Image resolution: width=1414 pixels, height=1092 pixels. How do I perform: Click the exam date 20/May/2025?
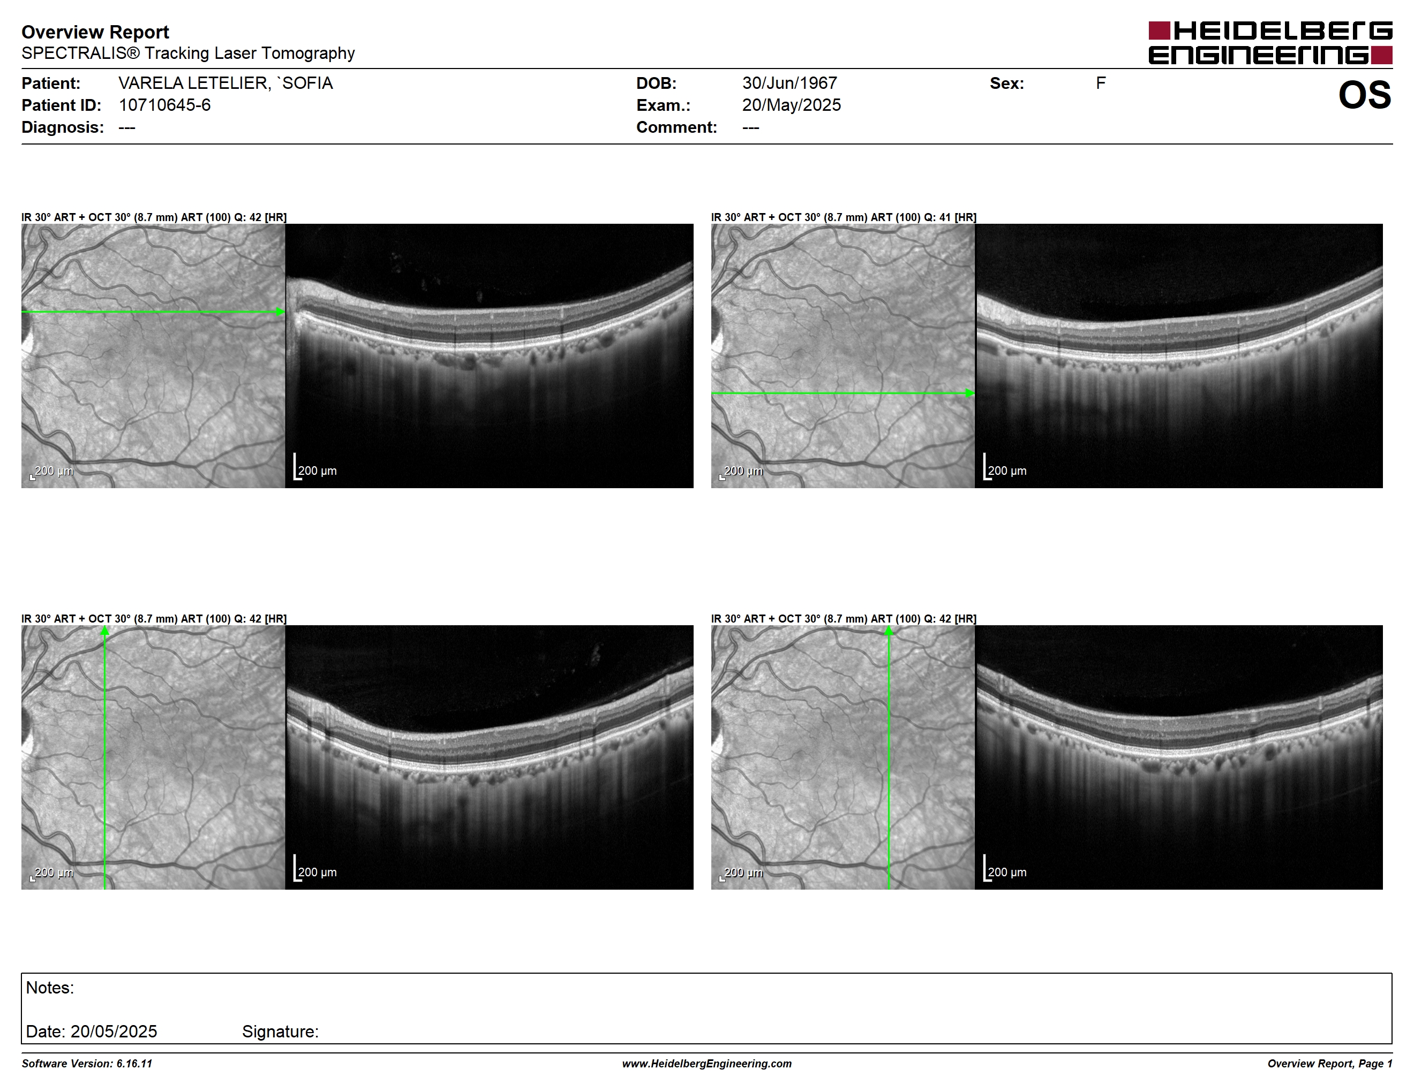pyautogui.click(x=791, y=105)
